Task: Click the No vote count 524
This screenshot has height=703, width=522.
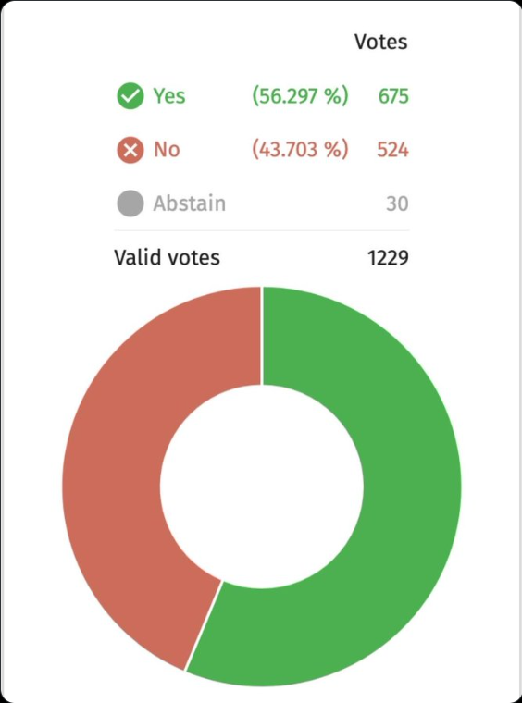Action: [392, 150]
